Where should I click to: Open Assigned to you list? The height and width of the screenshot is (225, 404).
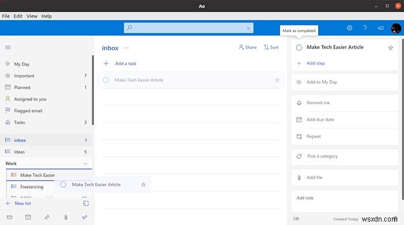pos(46,99)
